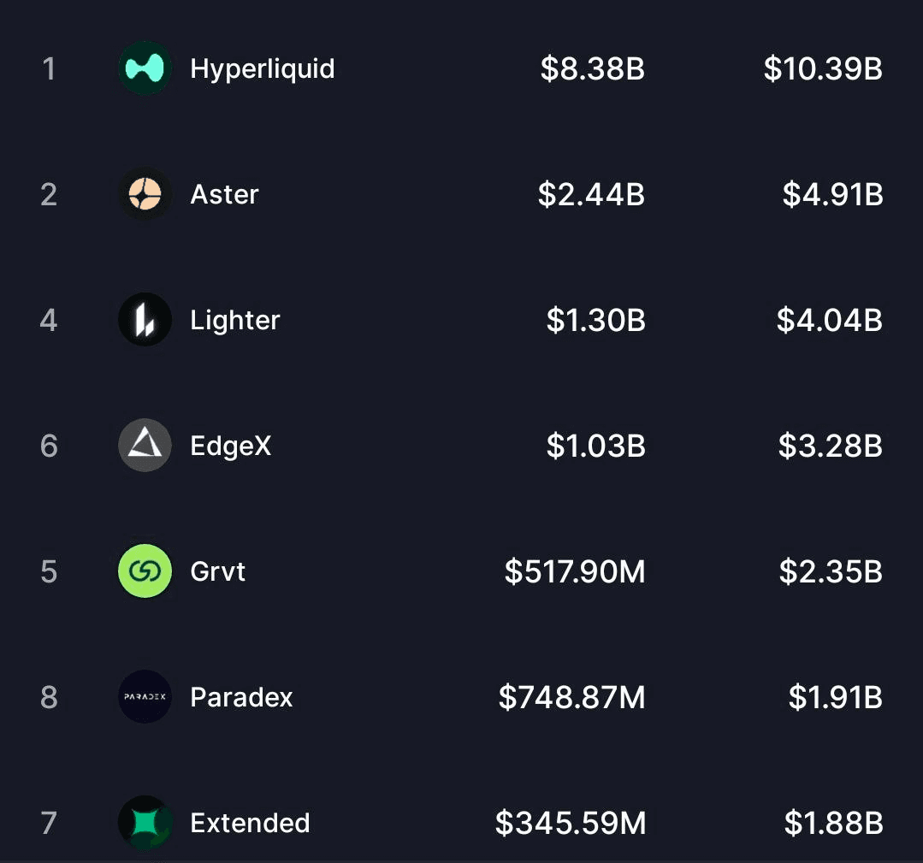Click the Paradex logo icon
The width and height of the screenshot is (923, 863).
pos(145,697)
